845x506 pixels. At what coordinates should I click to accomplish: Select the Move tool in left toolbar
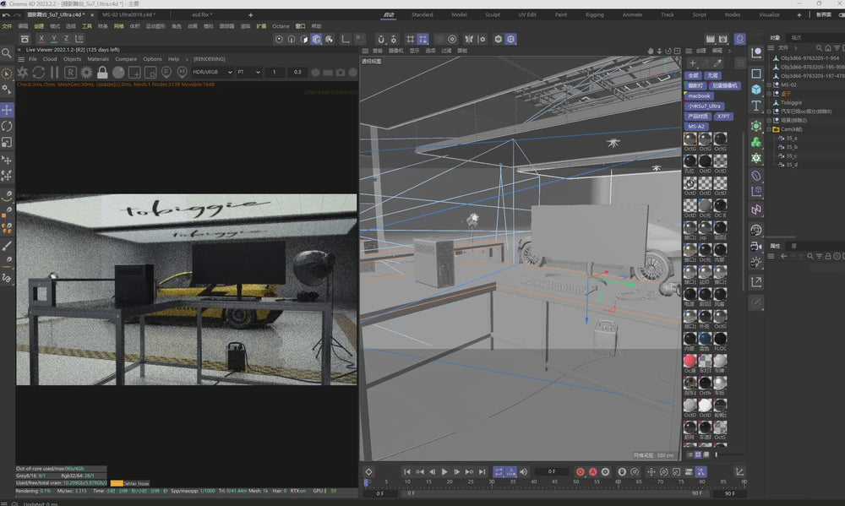(x=7, y=110)
